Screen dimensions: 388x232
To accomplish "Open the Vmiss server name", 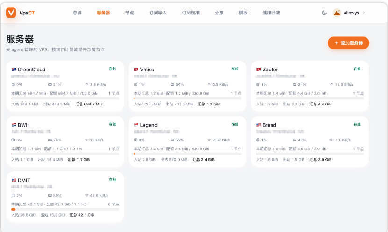I will click(147, 70).
